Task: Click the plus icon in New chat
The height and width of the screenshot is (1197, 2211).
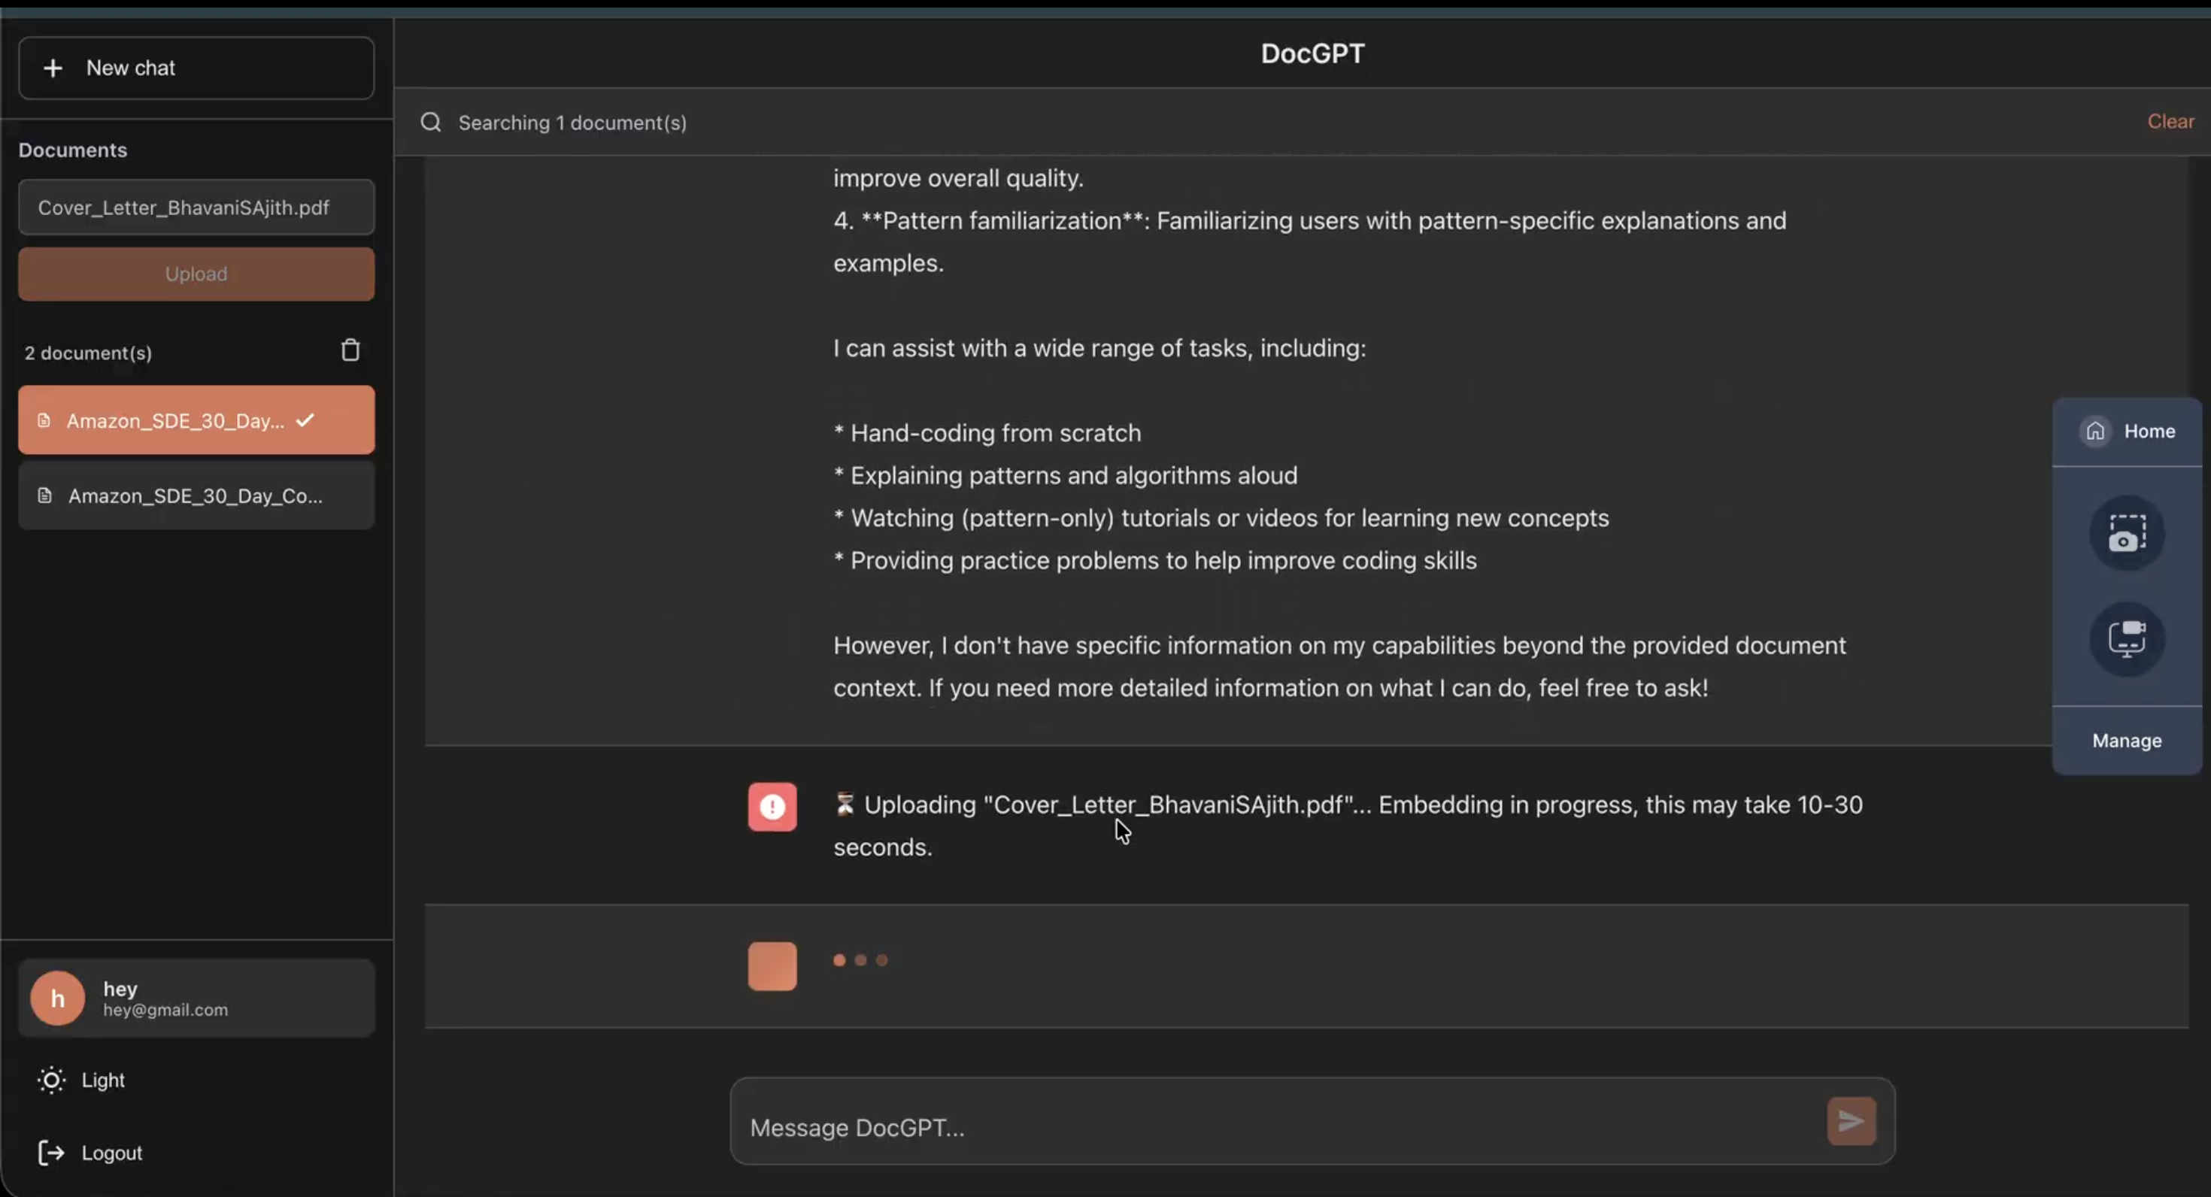Action: pyautogui.click(x=53, y=68)
